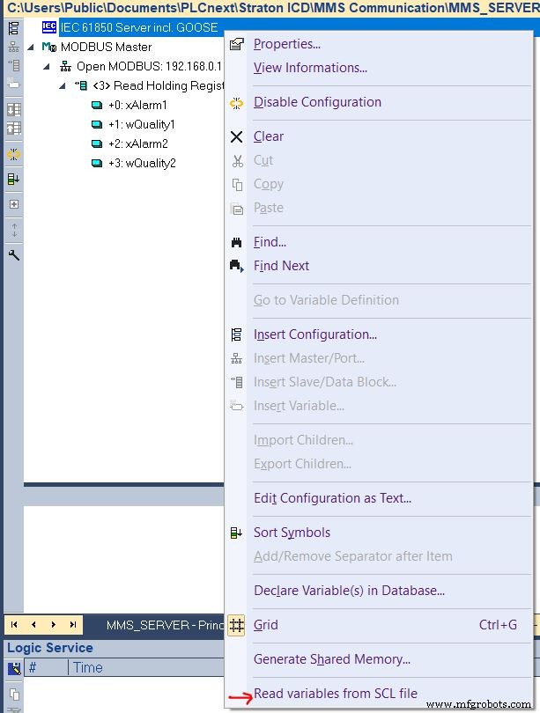Select Properties from the context menu
The height and width of the screenshot is (713, 540).
(284, 44)
